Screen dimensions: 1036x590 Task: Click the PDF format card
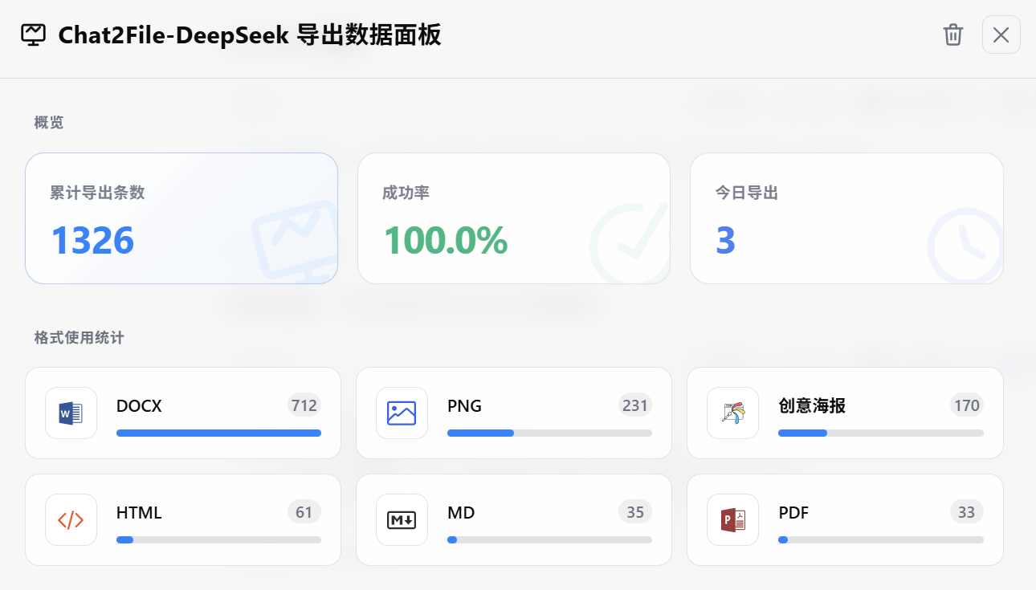845,519
